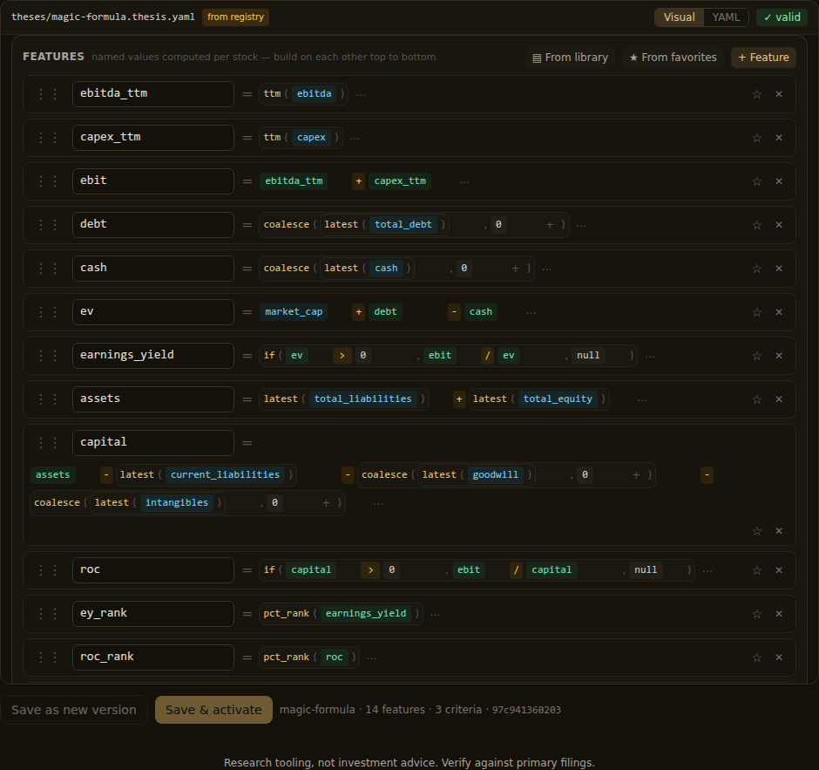Click the goodwill field chip
The width and height of the screenshot is (819, 770).
495,474
